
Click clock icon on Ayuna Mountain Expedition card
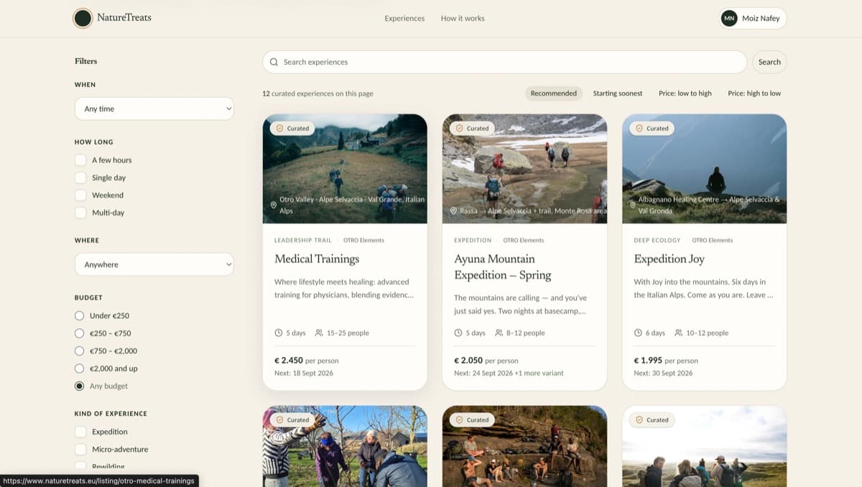[x=458, y=333]
